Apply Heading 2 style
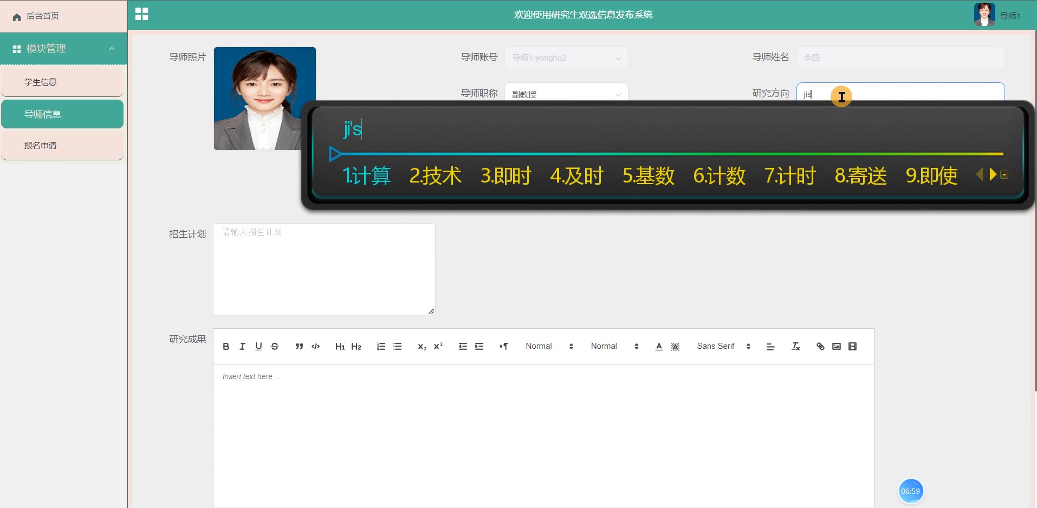1037x508 pixels. 356,347
